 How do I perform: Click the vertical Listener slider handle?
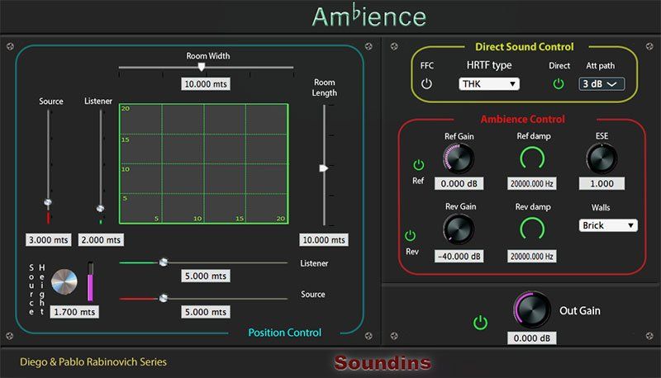(x=100, y=208)
